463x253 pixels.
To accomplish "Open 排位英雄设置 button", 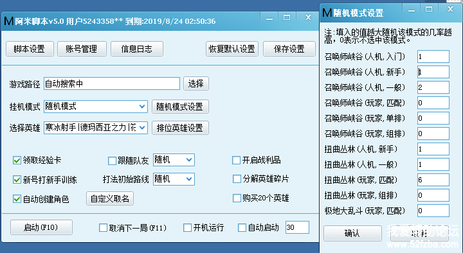I will 180,128.
